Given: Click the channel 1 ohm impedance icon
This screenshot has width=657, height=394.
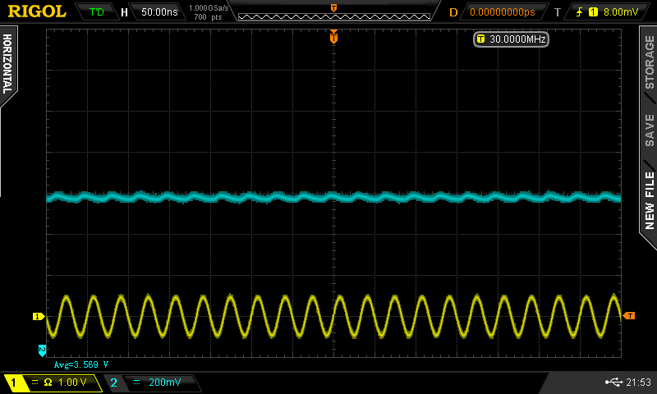Looking at the screenshot, I should (48, 383).
